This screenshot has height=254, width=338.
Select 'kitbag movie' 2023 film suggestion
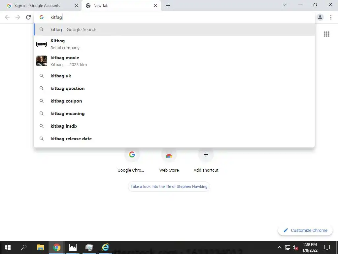tap(174, 61)
